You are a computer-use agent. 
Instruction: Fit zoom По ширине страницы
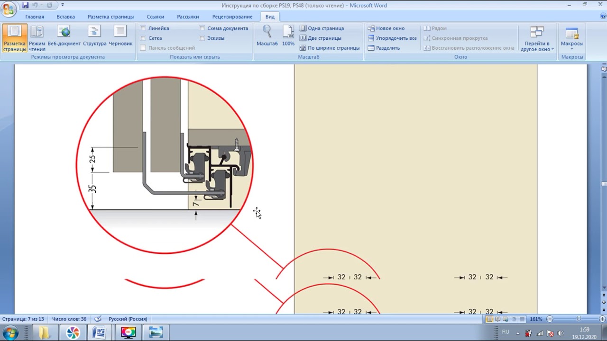pos(330,48)
